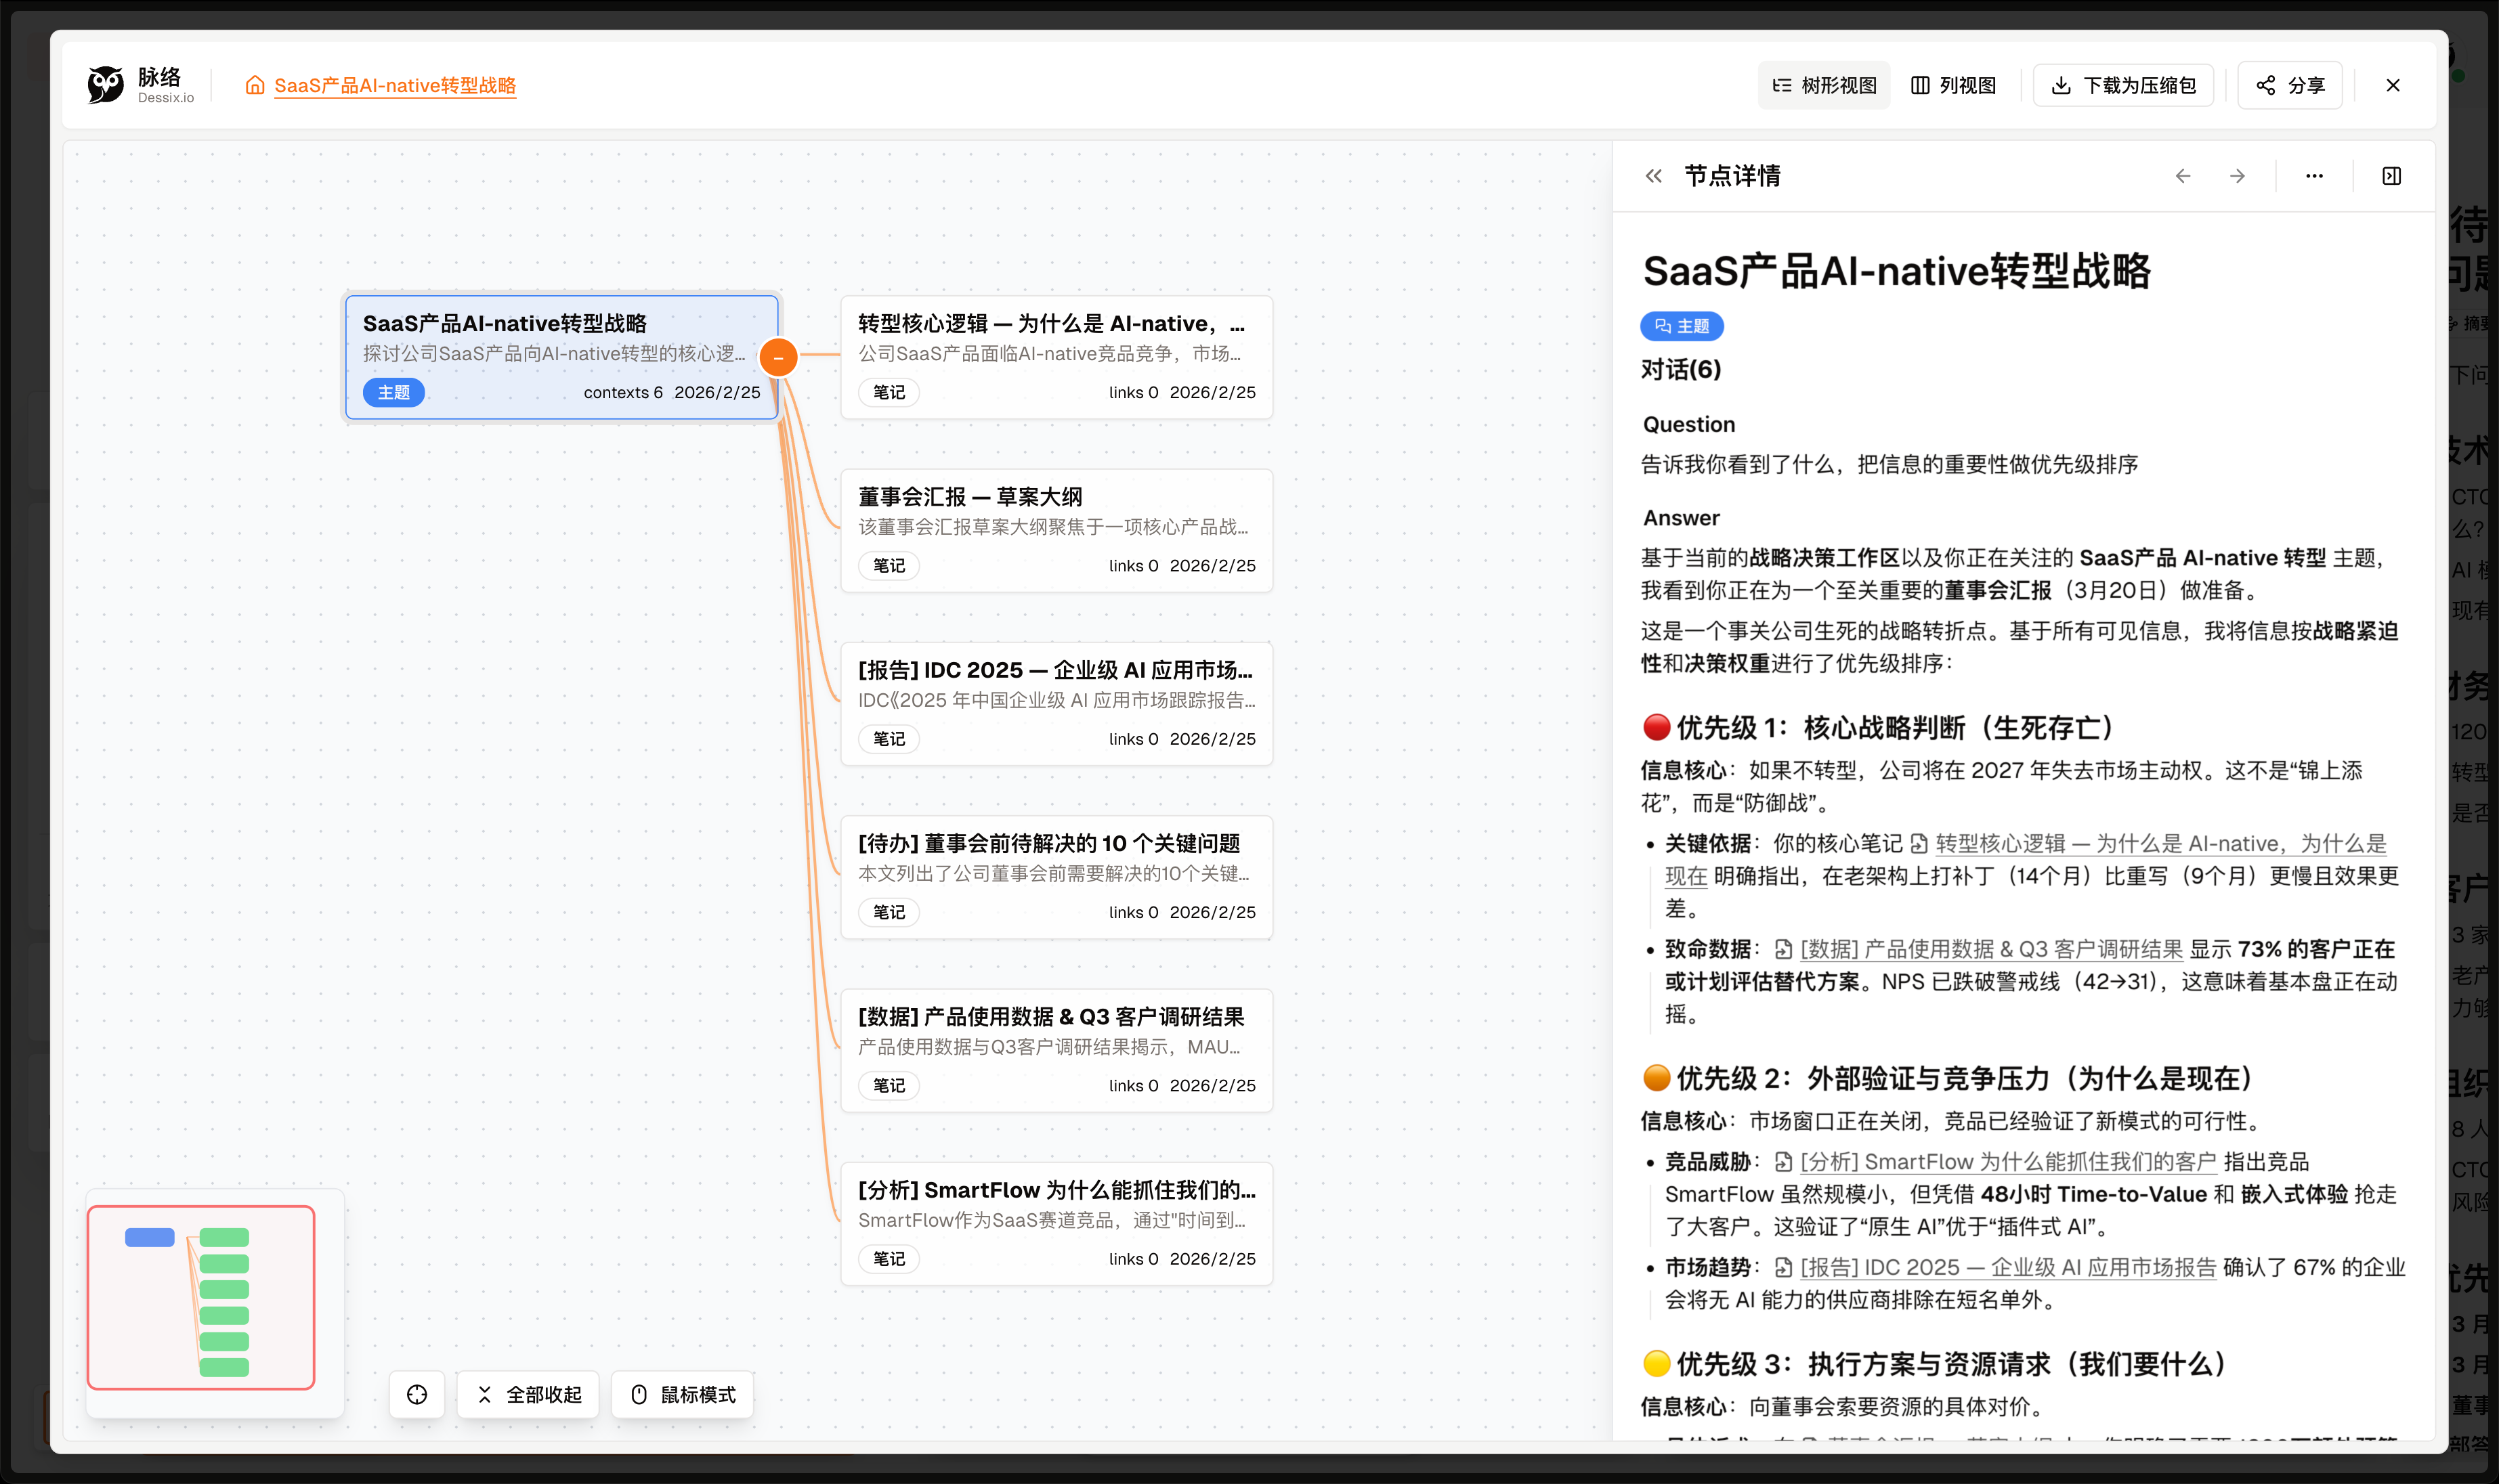Click the expand-panel icon beside the more menu

[x=2392, y=176]
